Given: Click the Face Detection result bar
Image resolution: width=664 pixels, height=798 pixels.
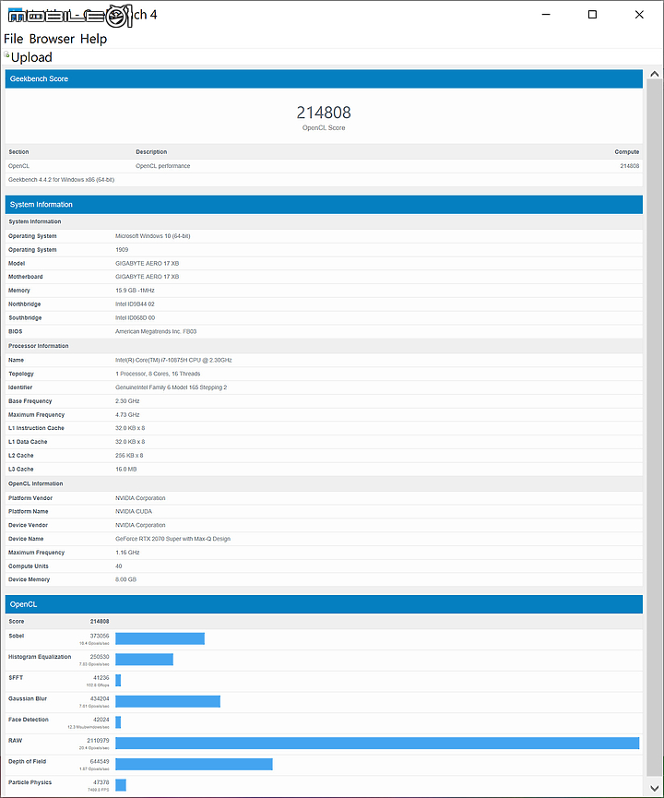Looking at the screenshot, I should pos(118,722).
